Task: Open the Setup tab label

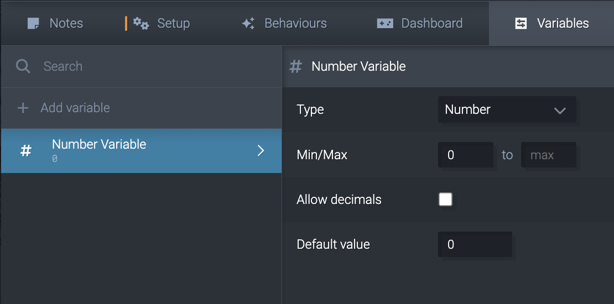Action: pos(173,23)
